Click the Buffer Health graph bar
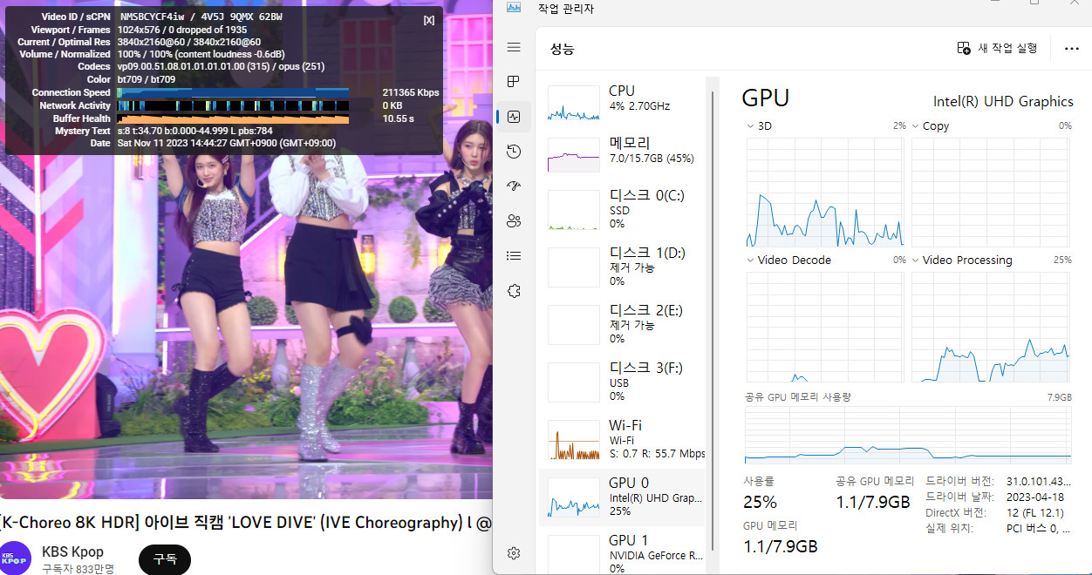The image size is (1092, 575). point(233,118)
